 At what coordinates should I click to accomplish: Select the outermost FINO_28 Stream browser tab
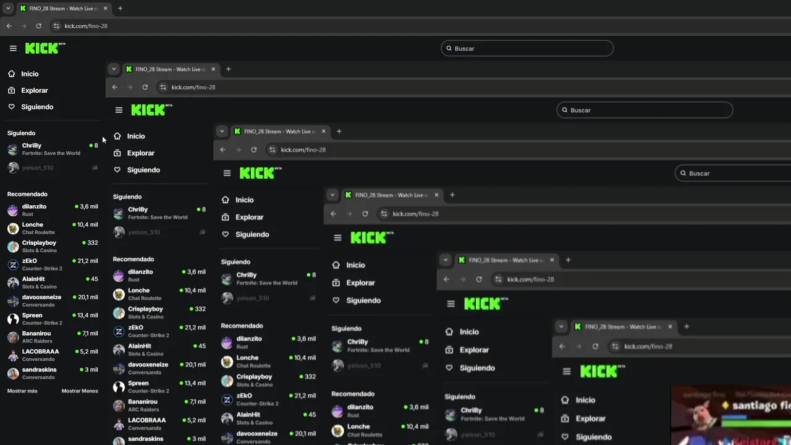point(64,9)
